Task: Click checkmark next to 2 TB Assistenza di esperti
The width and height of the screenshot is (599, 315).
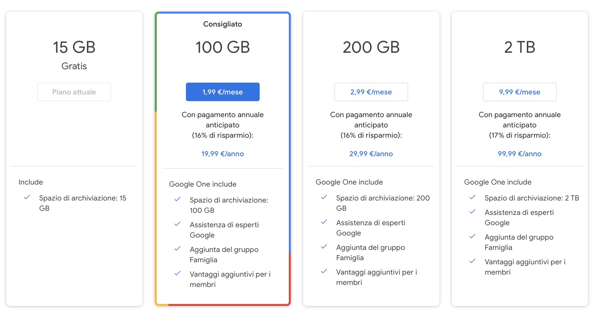Action: (x=472, y=212)
